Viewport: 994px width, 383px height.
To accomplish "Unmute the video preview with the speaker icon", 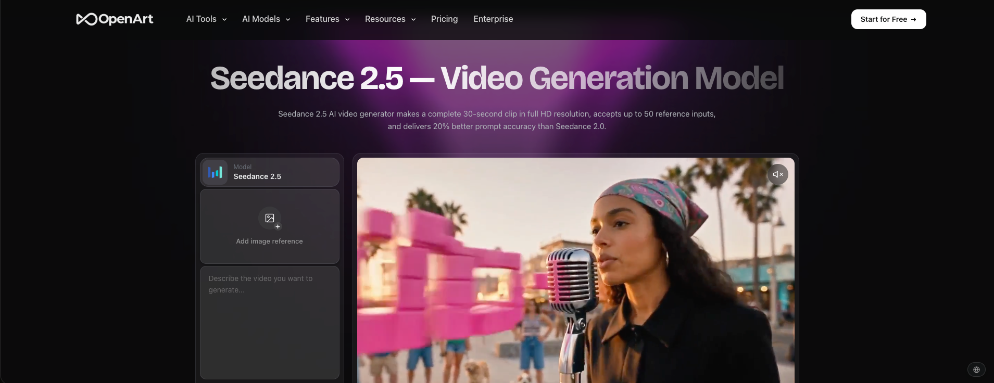I will (778, 174).
